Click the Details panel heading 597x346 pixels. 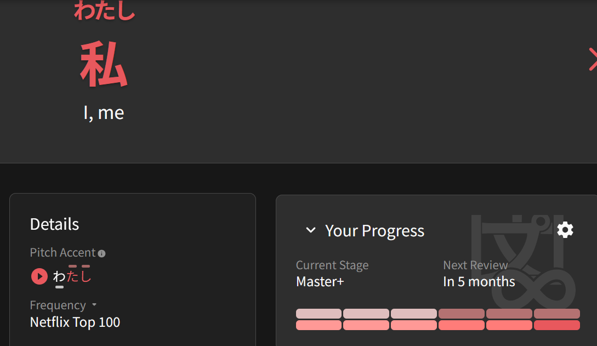(x=54, y=224)
